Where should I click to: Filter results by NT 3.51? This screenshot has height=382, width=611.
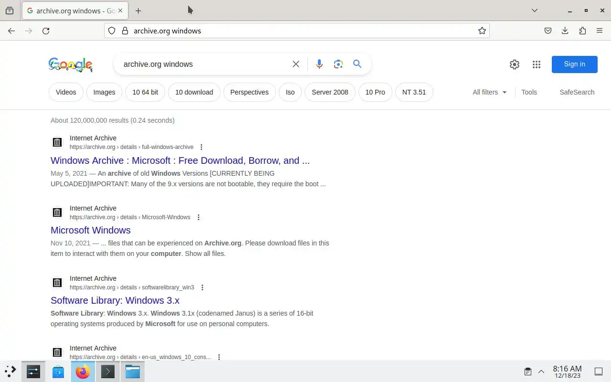(x=414, y=92)
